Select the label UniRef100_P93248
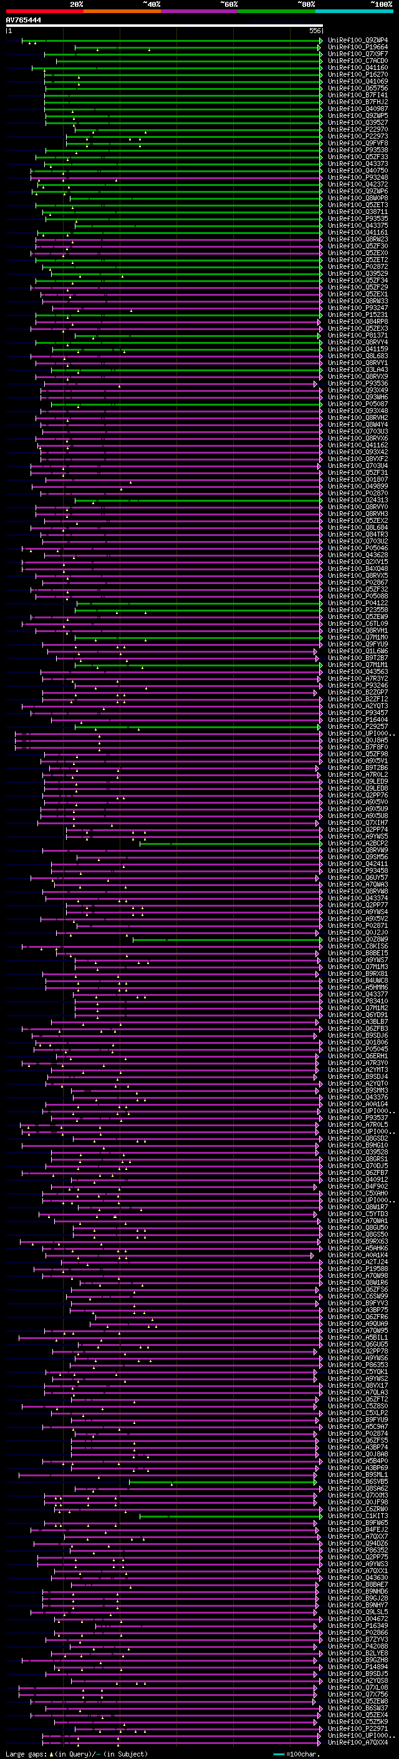The height and width of the screenshot is (1759, 399). coord(358,178)
